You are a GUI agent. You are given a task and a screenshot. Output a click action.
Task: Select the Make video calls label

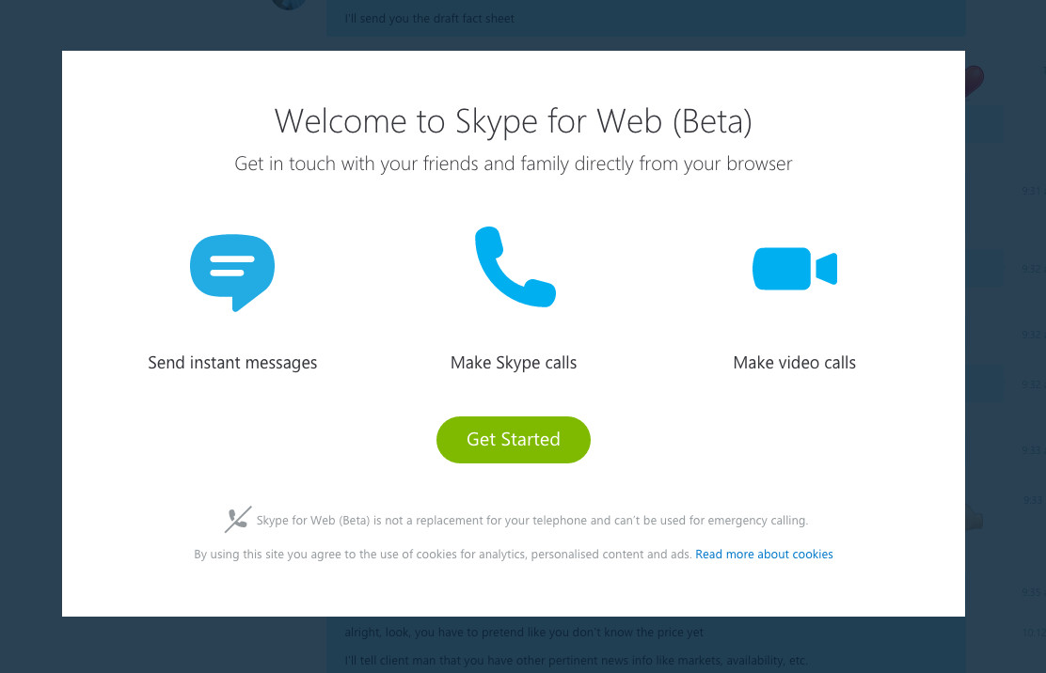(794, 363)
